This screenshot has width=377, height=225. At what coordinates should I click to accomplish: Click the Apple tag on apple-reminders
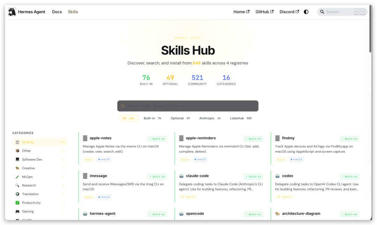185,159
